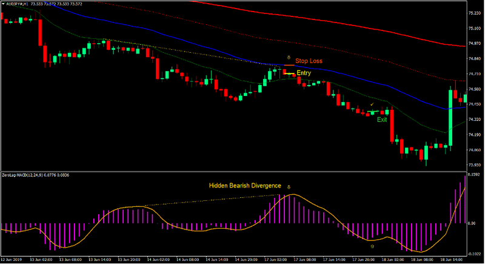Click the Hidden Bearish Divergence label
Screen dimensions: 485x264
pos(245,186)
